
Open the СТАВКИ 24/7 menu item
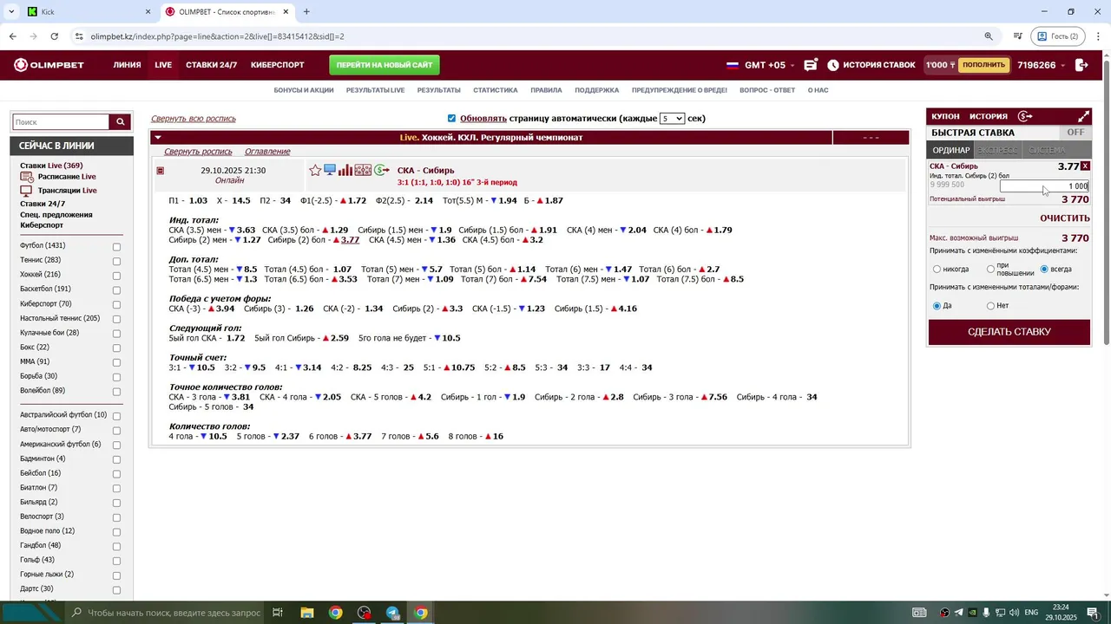211,65
